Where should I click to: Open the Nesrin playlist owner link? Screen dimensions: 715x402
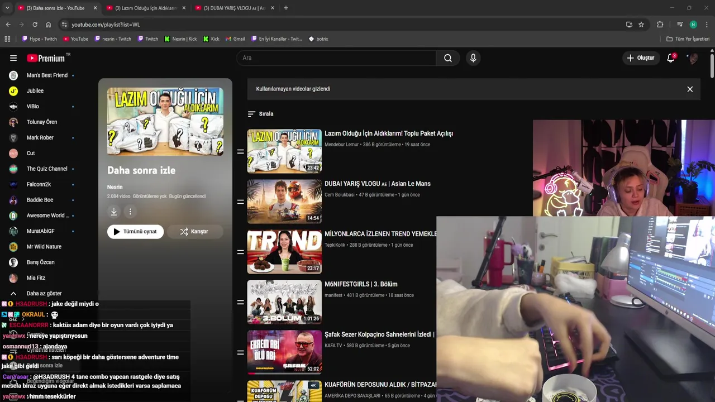(115, 187)
